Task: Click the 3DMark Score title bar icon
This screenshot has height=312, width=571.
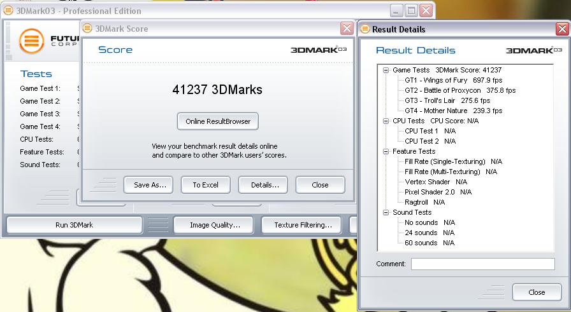Action: tap(87, 29)
